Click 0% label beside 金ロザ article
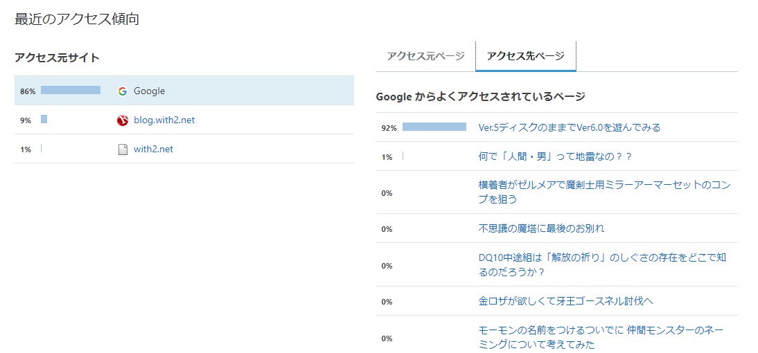Viewport: 758px width, 353px height. 387,302
